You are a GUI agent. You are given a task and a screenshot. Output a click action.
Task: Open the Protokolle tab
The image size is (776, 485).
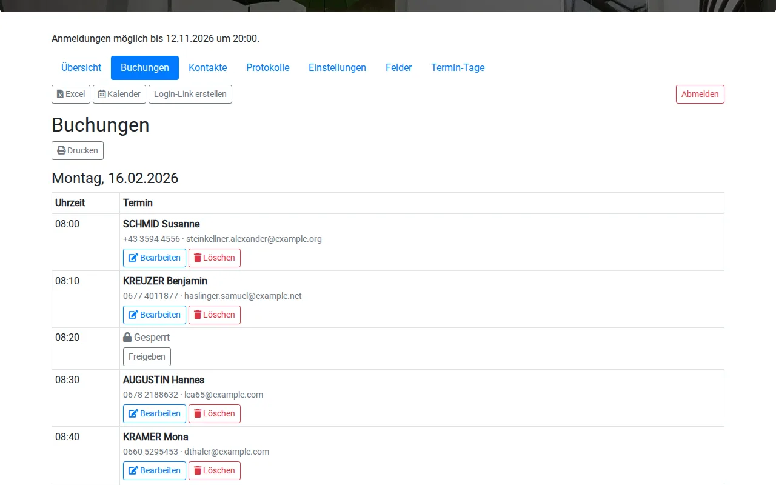pos(268,68)
